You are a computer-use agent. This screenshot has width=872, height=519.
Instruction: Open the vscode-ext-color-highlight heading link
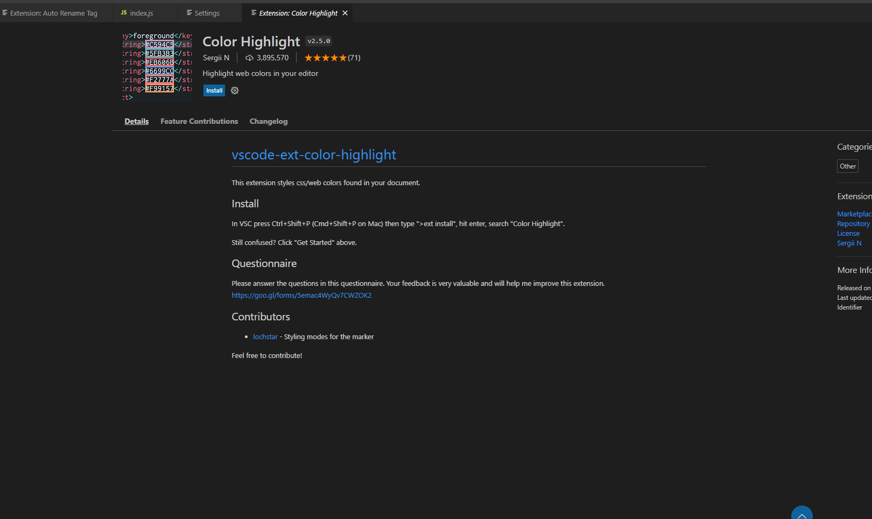[314, 155]
